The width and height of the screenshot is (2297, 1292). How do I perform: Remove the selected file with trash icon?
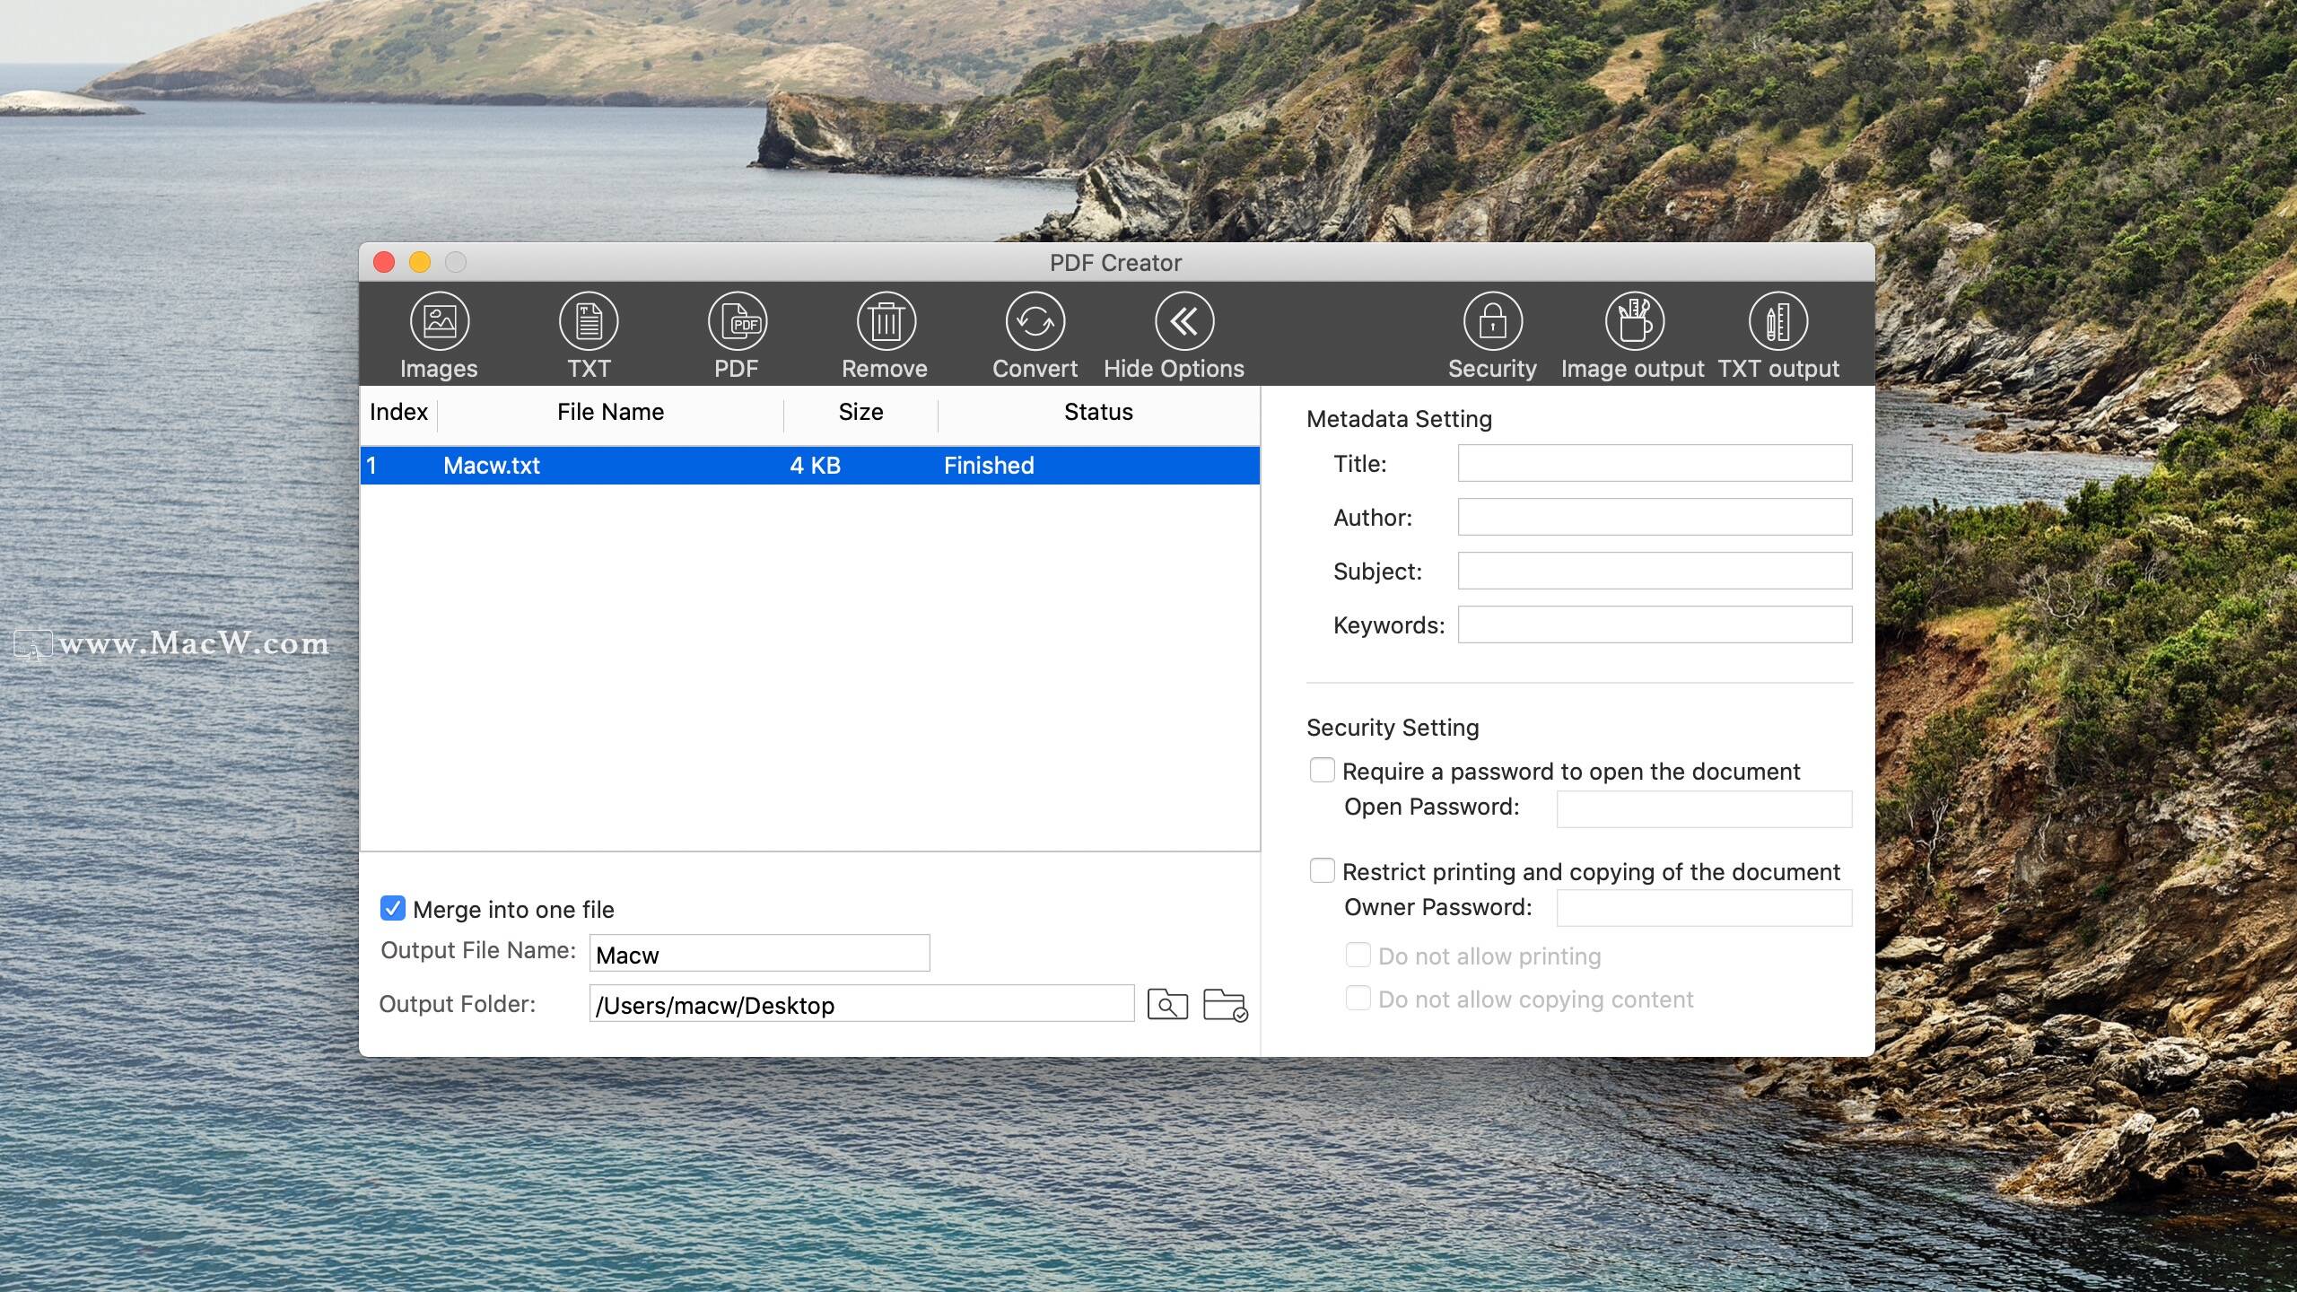pyautogui.click(x=886, y=321)
